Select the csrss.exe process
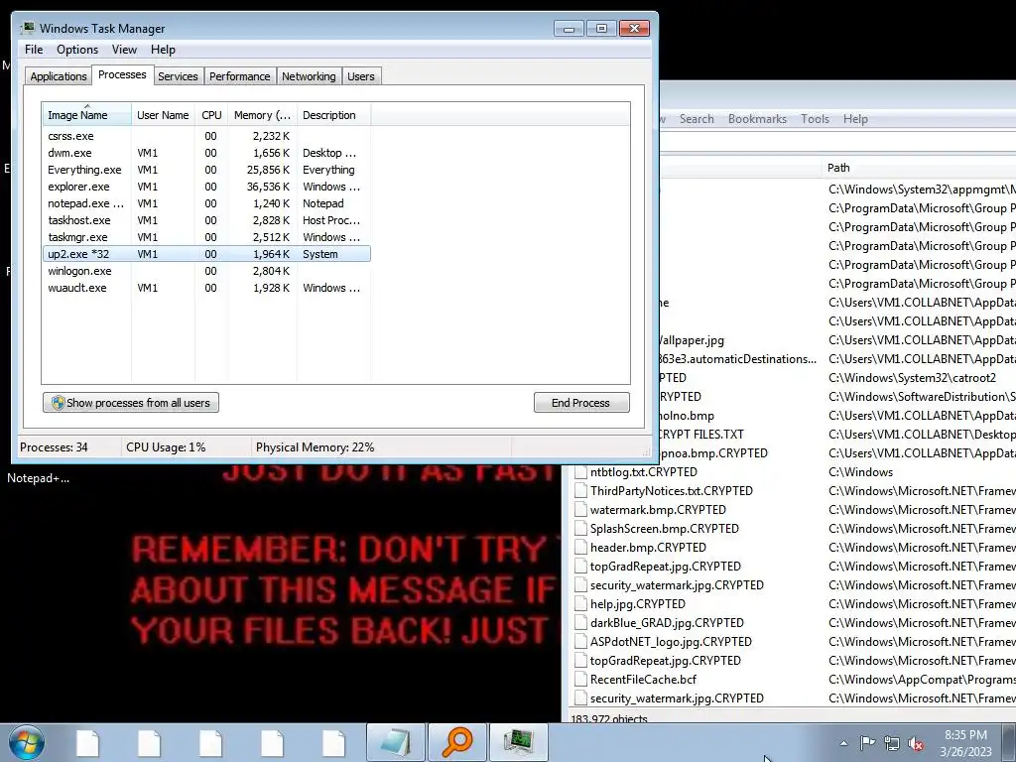 point(206,136)
